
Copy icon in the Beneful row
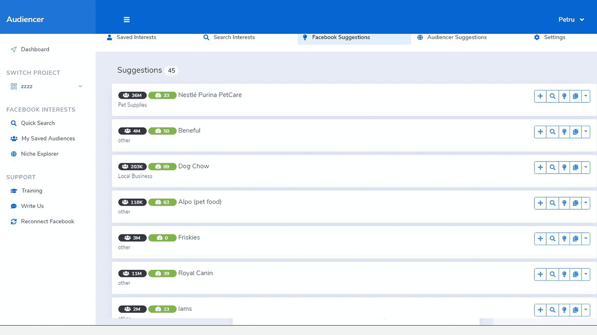tap(575, 132)
